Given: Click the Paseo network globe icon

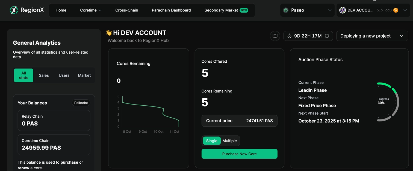Looking at the screenshot, I should [x=286, y=10].
